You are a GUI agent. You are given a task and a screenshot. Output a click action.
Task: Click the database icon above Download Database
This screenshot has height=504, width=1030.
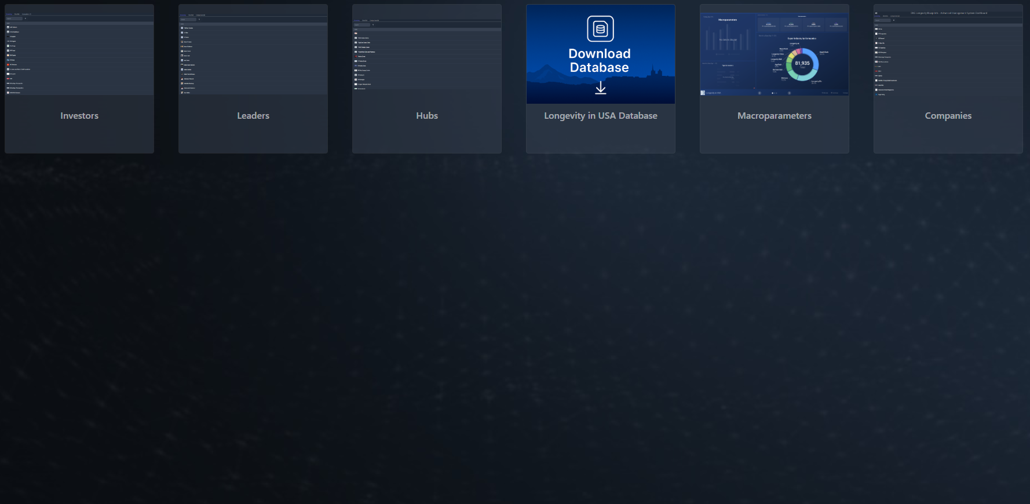point(600,29)
